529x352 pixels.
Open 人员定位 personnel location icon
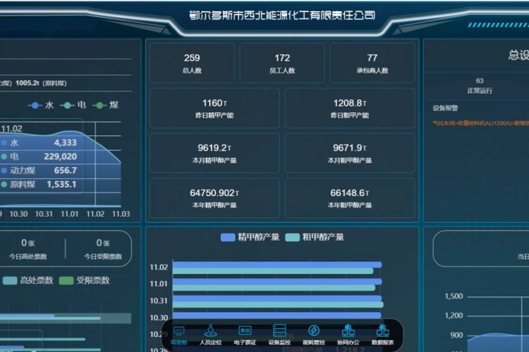tap(211, 334)
